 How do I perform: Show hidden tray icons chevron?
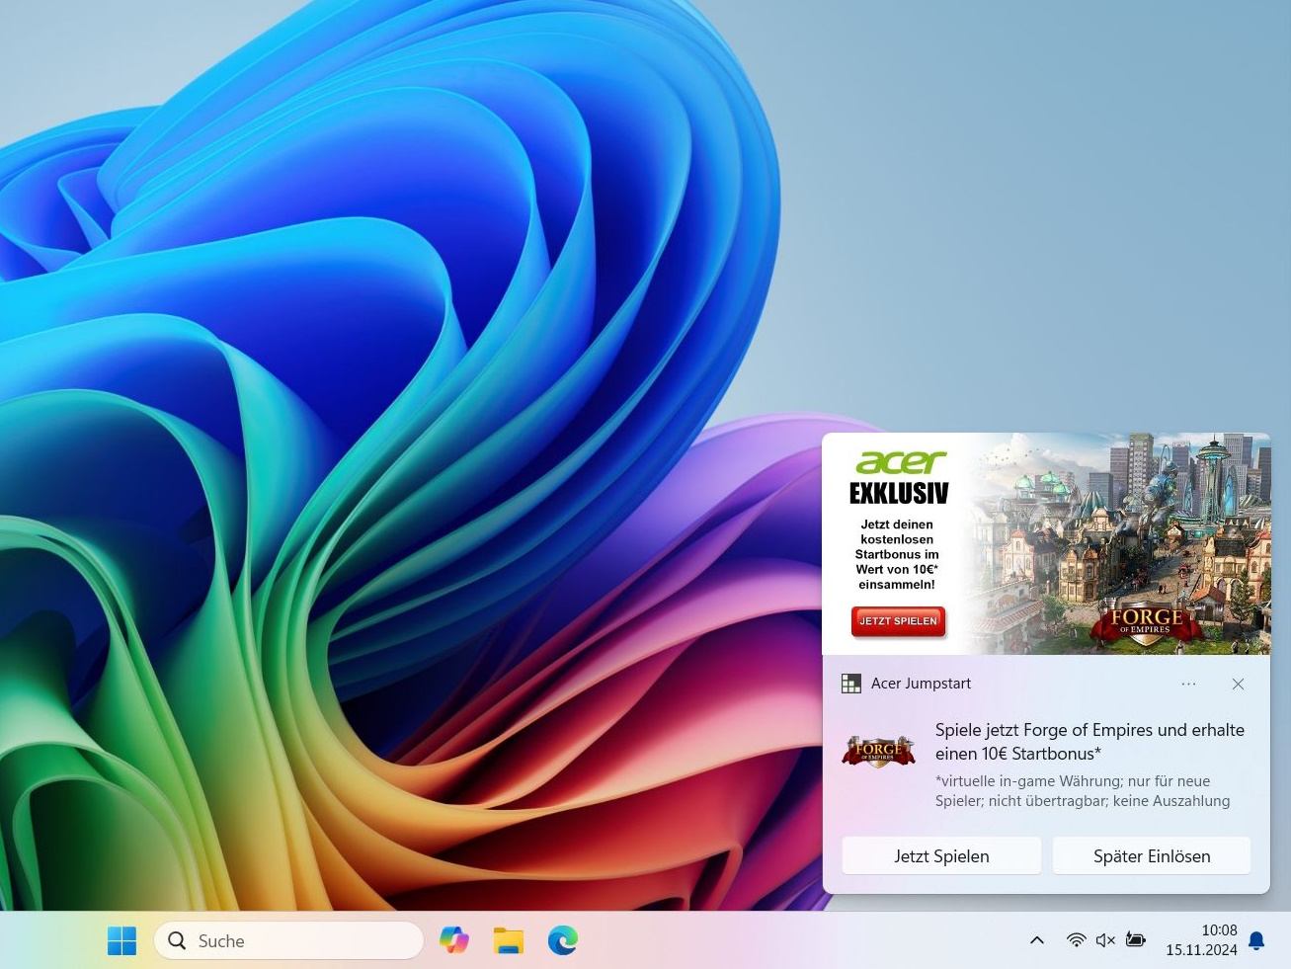click(1037, 940)
